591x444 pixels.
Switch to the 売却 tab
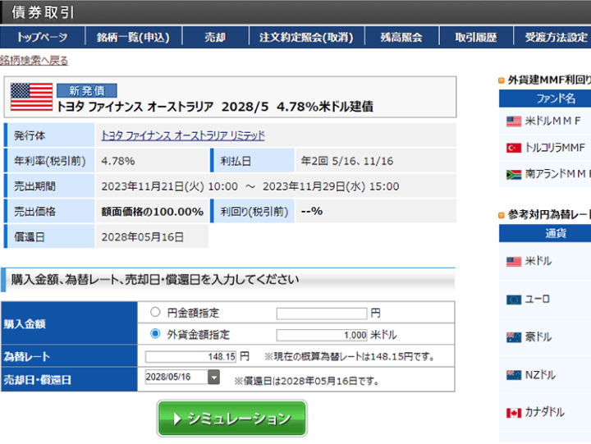pos(215,37)
